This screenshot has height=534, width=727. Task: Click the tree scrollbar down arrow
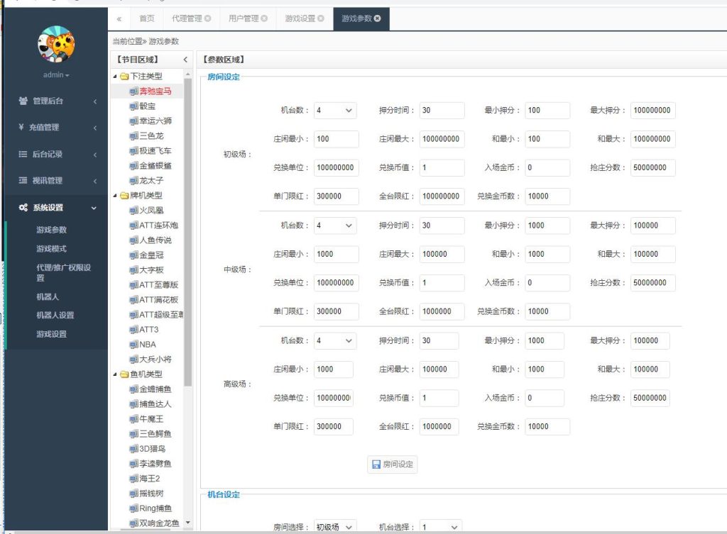[187, 523]
